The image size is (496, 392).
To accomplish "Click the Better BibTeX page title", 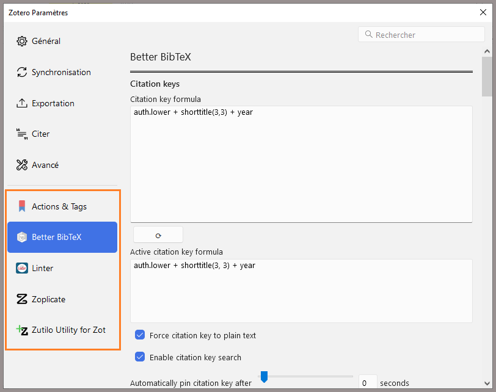I will (x=161, y=57).
